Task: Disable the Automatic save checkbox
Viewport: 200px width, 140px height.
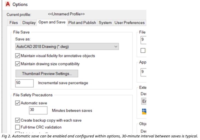Action: tap(18, 103)
